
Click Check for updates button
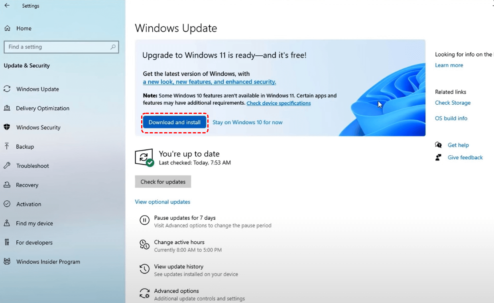[163, 182]
